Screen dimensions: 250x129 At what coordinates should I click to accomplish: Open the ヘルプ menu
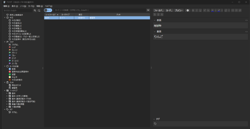click(48, 6)
